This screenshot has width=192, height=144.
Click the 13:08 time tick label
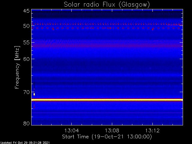pos(112,130)
